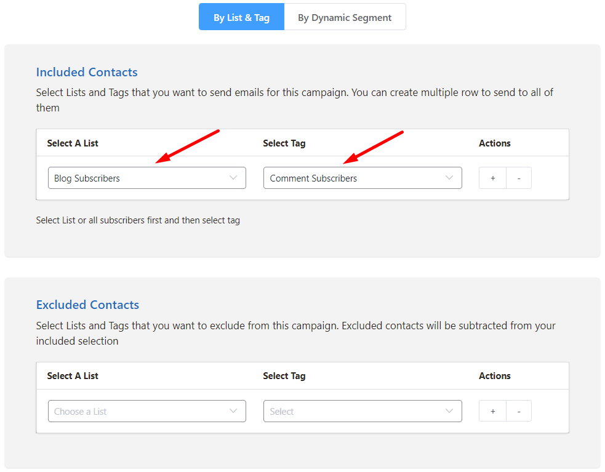Open the Blog Subscribers list dropdown
The image size is (605, 472).
click(146, 178)
